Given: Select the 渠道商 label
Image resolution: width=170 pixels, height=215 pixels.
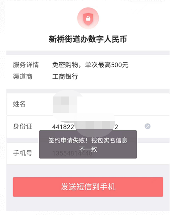Looking at the screenshot, I should click(23, 77).
